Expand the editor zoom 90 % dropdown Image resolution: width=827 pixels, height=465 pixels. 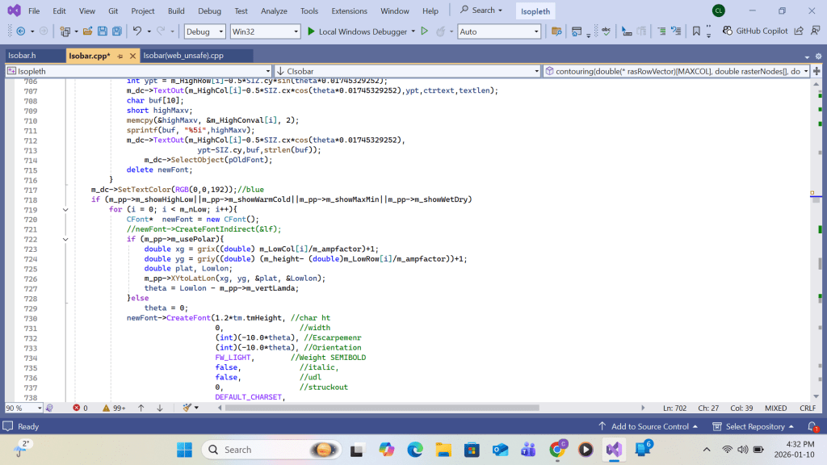tap(38, 408)
